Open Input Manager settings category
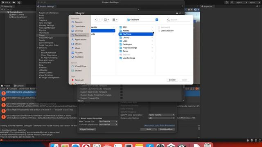Viewport: 262px width, 147px height. 45,23
